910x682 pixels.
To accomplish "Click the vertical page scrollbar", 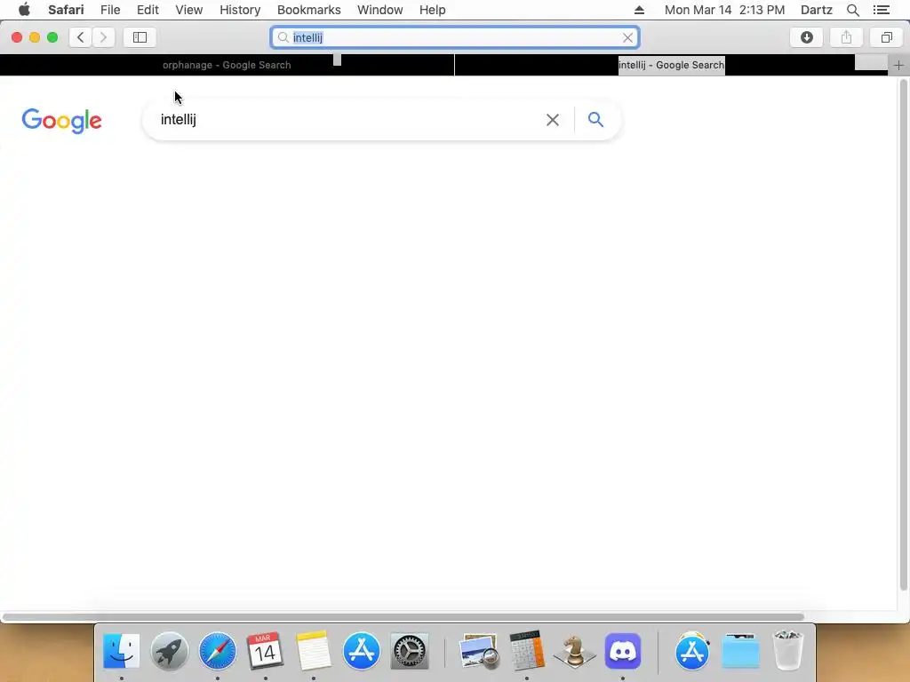I will [x=903, y=335].
